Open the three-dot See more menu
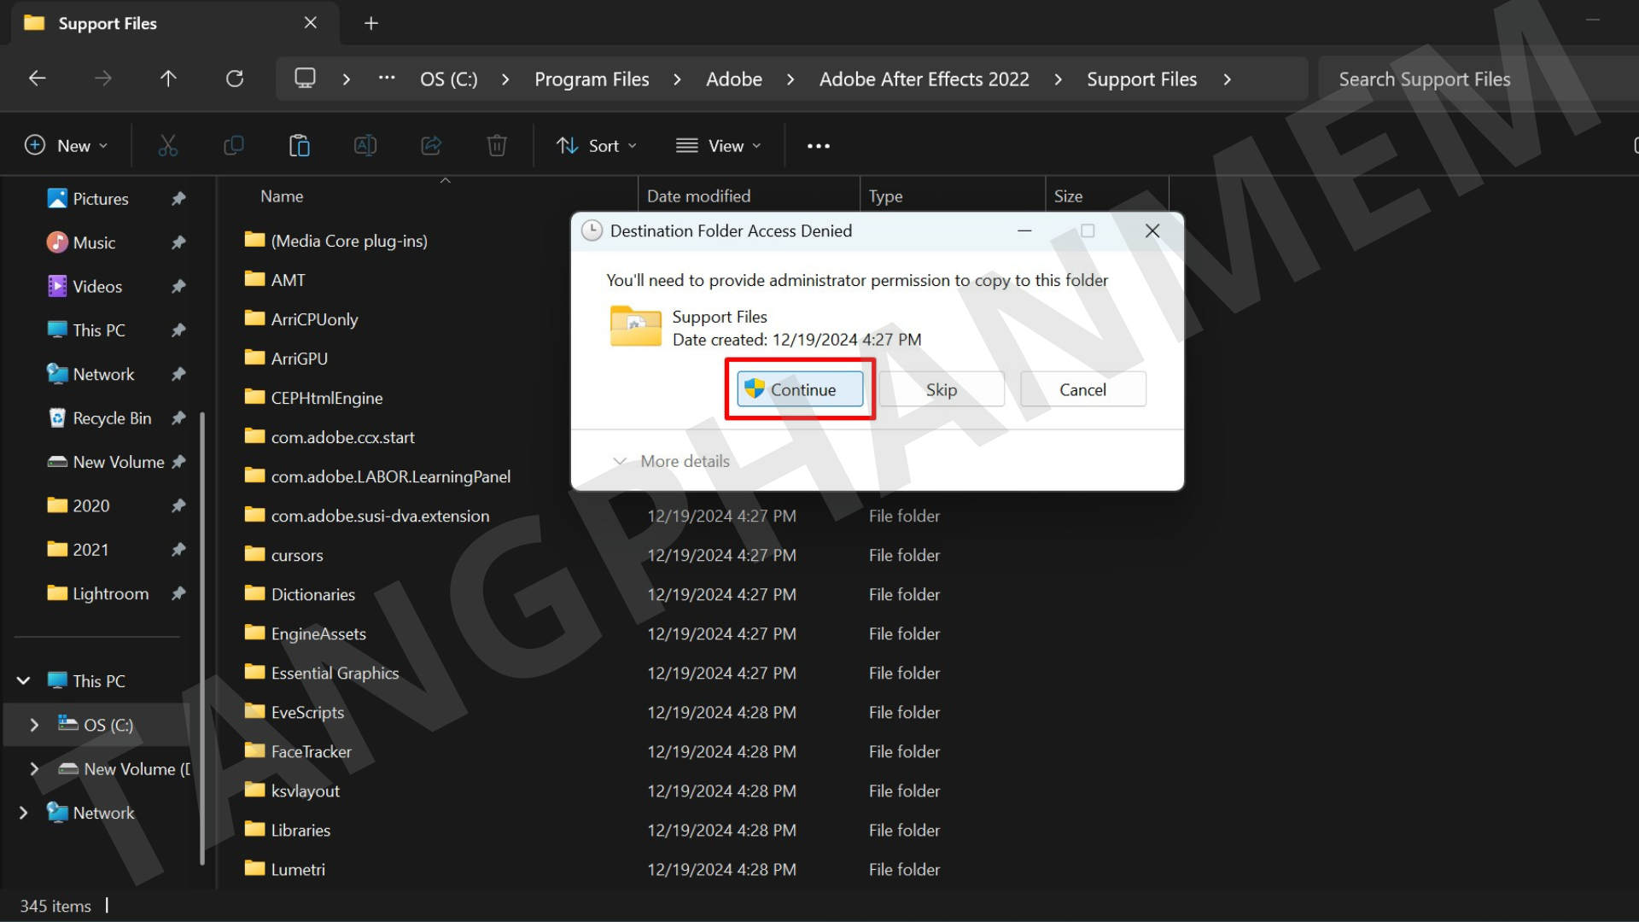This screenshot has width=1639, height=922. [x=818, y=146]
